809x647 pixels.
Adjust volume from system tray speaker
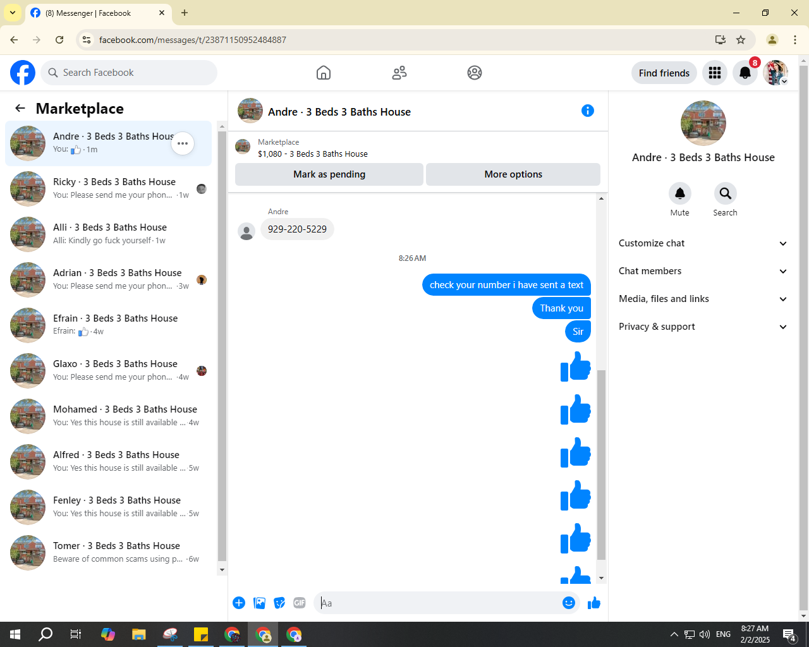(x=705, y=634)
